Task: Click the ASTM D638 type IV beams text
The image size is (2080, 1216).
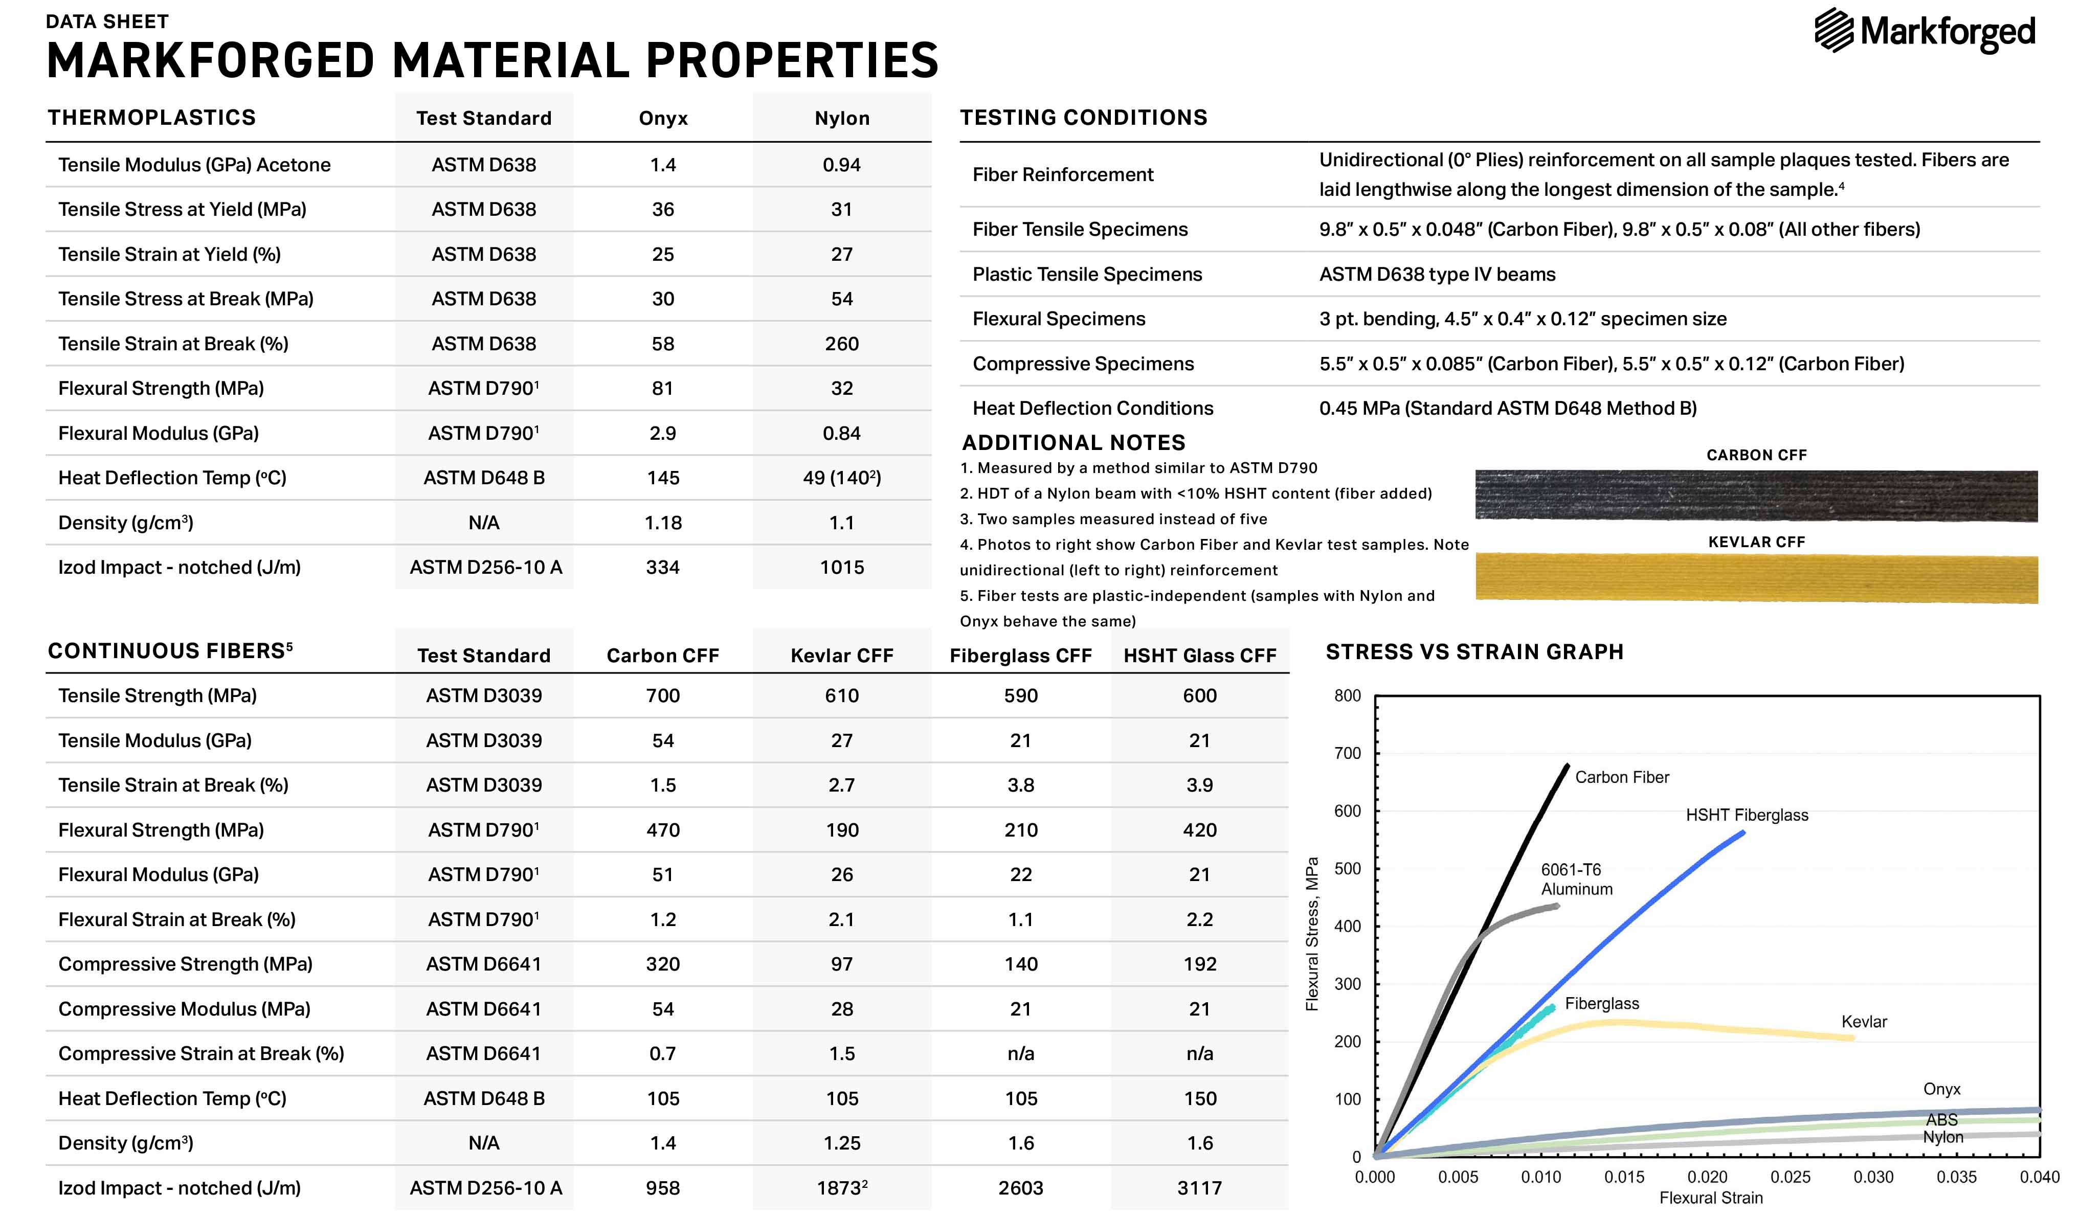Action: (1437, 274)
